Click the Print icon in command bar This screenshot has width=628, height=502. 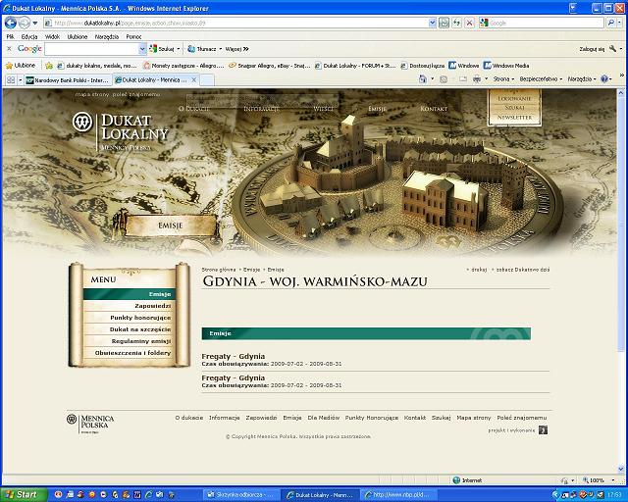tap(477, 79)
